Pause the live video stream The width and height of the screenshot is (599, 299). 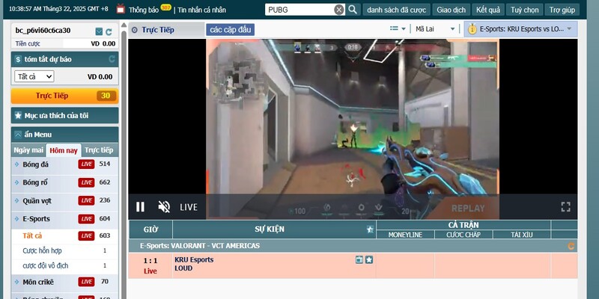[x=140, y=207]
